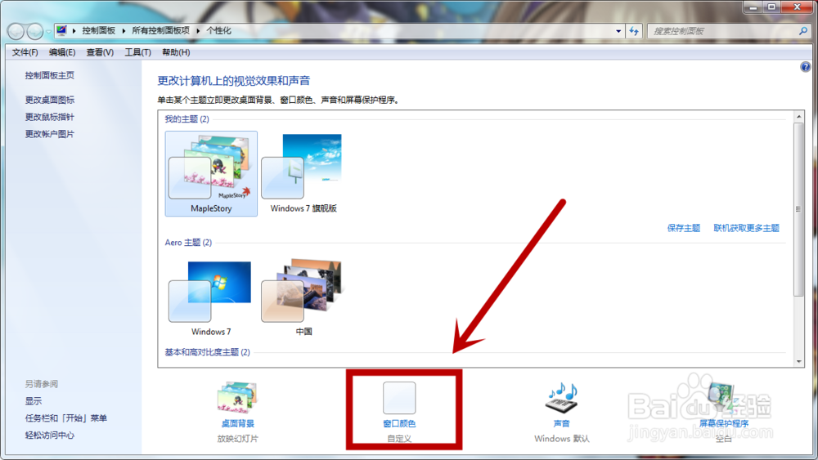This screenshot has height=460, width=818.
Task: Open the 帮助(H) menu
Action: [x=176, y=52]
